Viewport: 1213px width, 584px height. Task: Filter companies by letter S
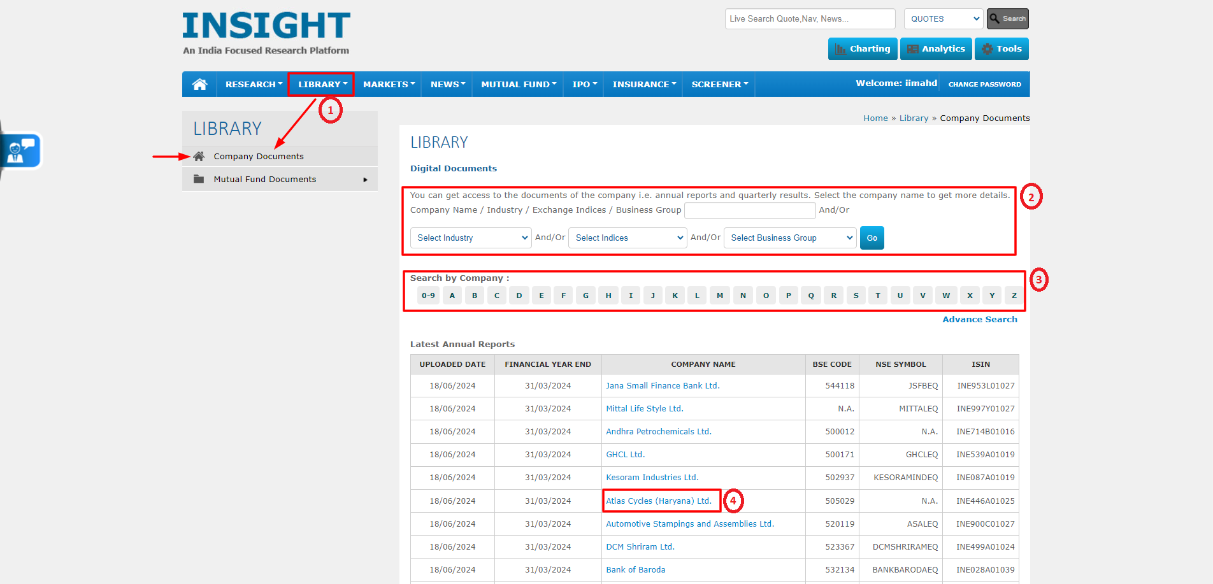(x=856, y=296)
